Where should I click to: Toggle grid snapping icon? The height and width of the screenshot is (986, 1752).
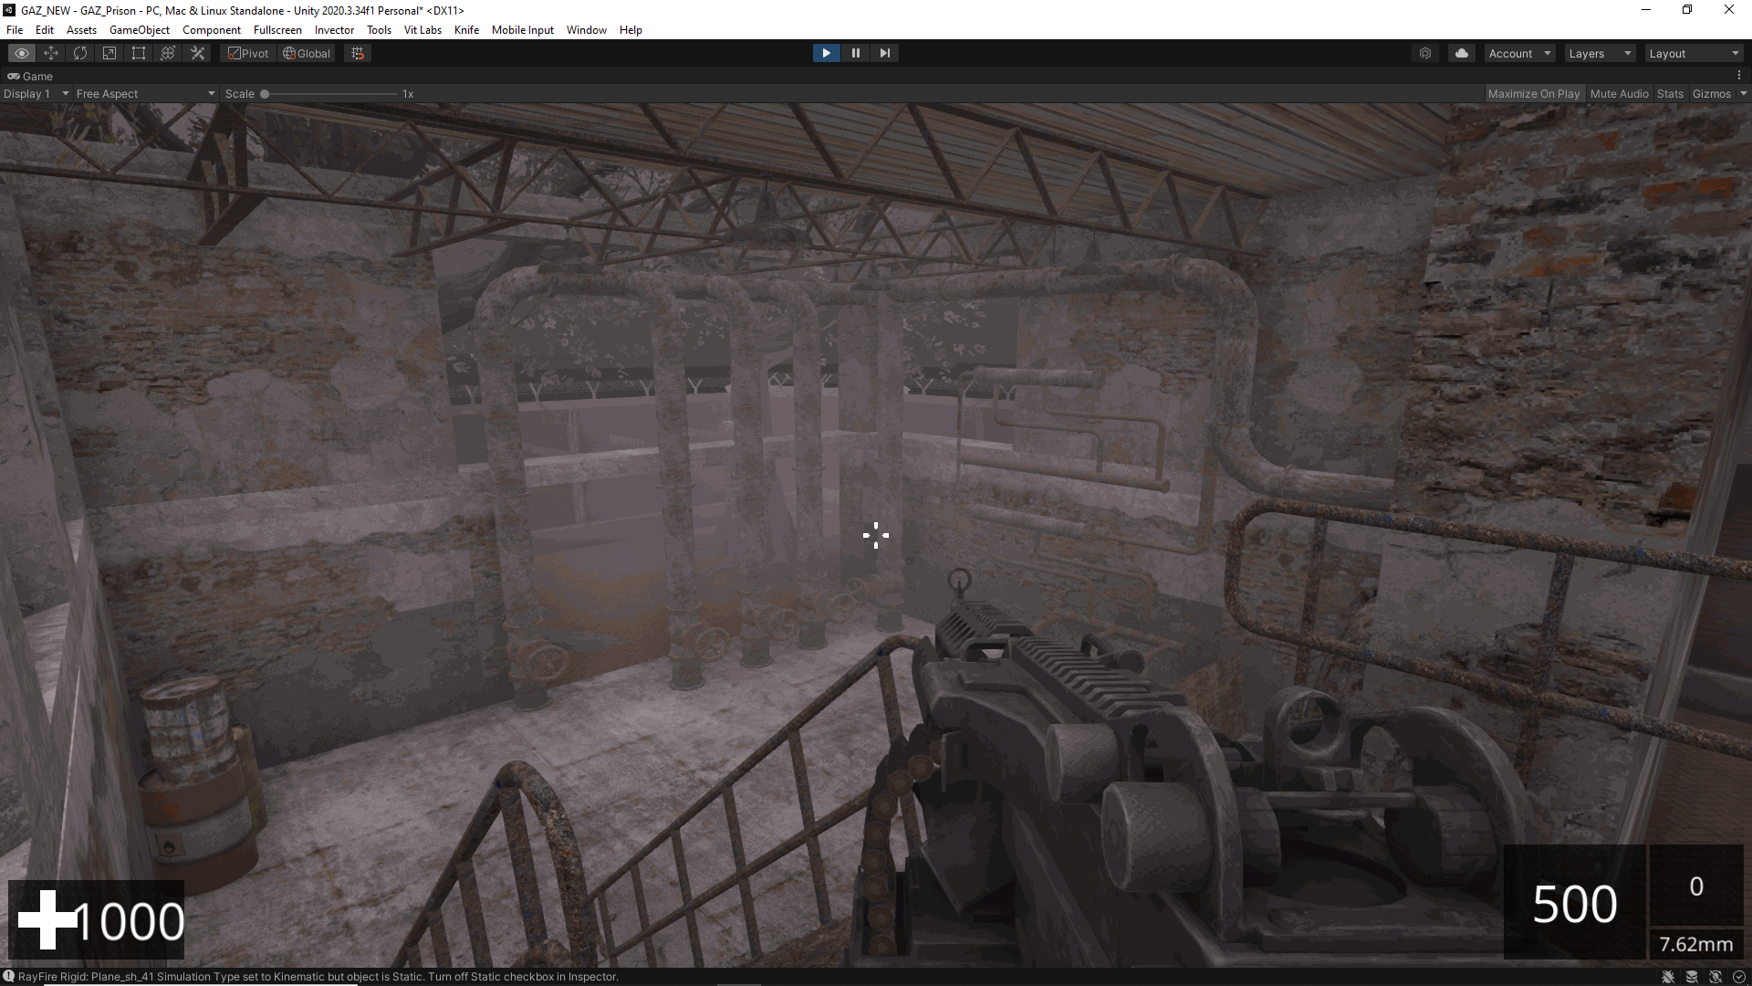point(358,53)
